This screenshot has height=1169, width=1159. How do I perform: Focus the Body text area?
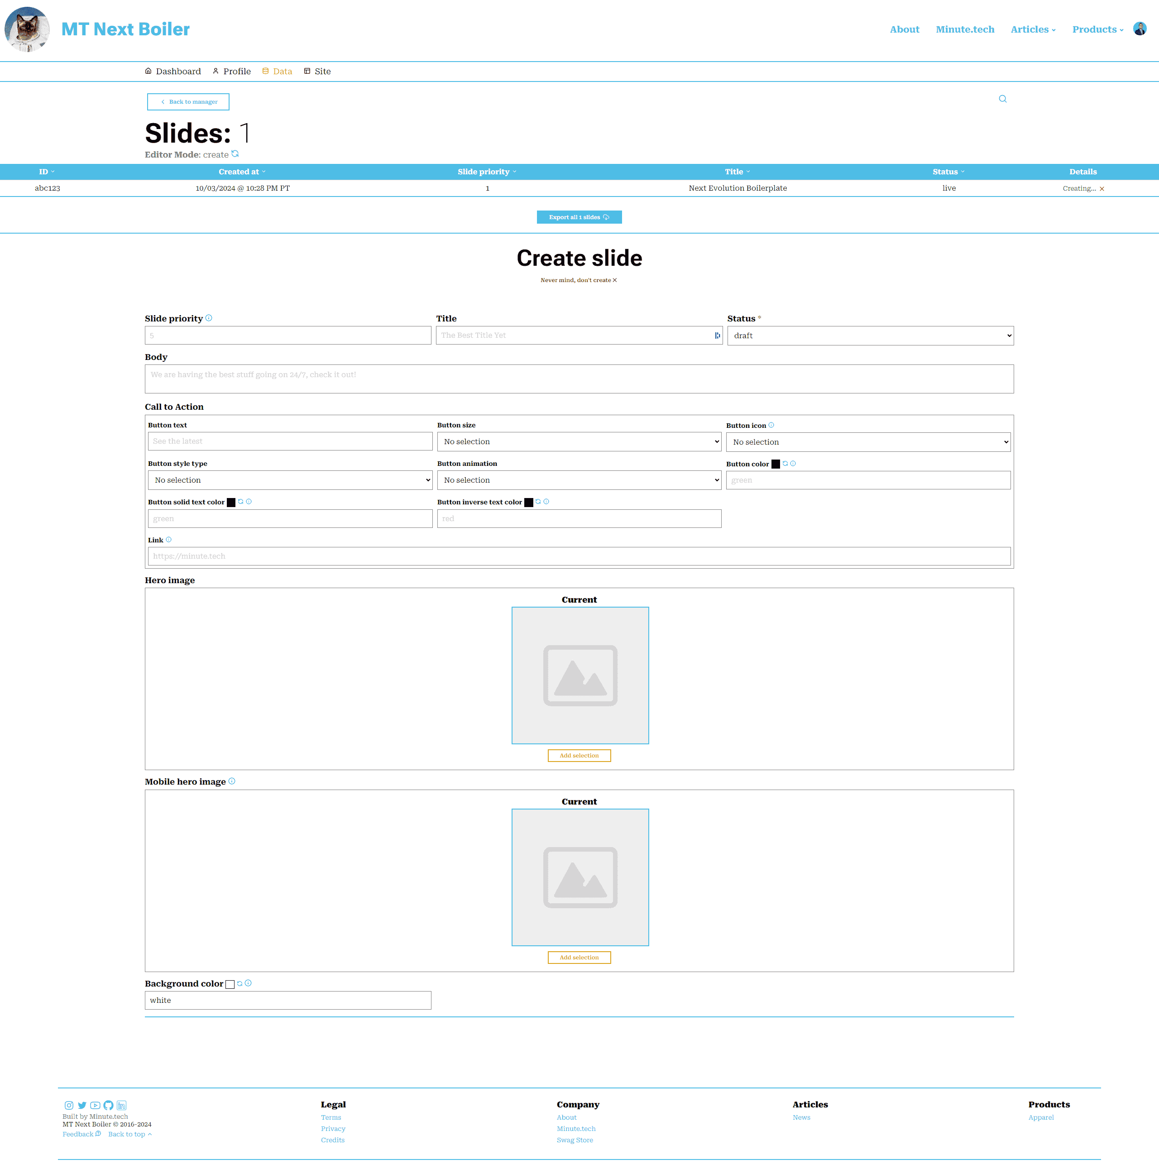[579, 379]
